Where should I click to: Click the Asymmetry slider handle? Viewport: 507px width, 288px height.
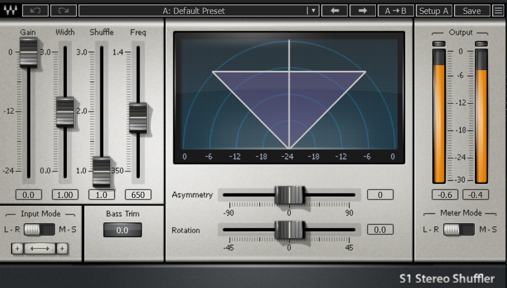coord(289,195)
